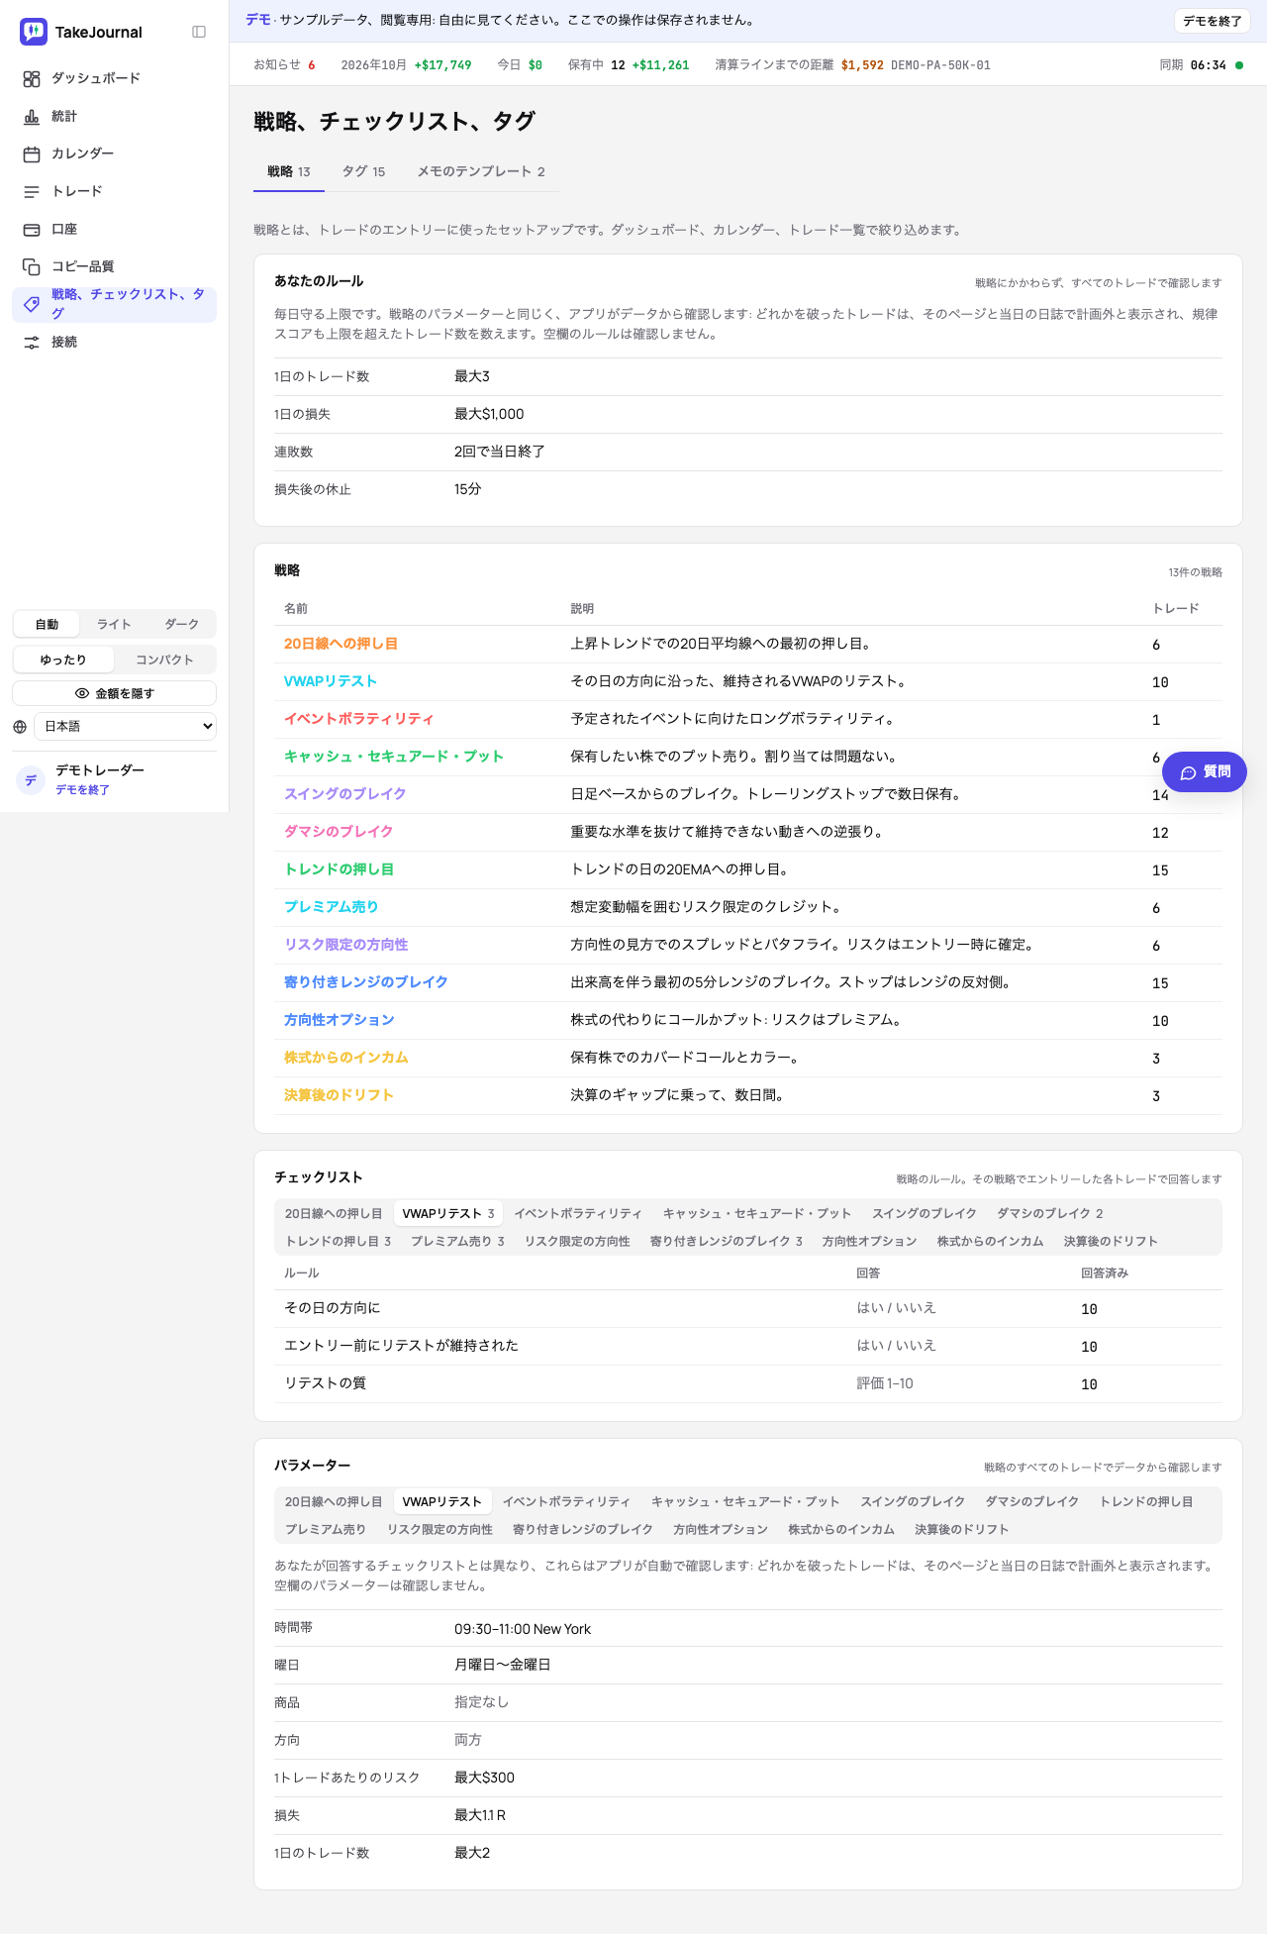Open トレード via its list icon
This screenshot has height=1934, width=1267.
32,191
